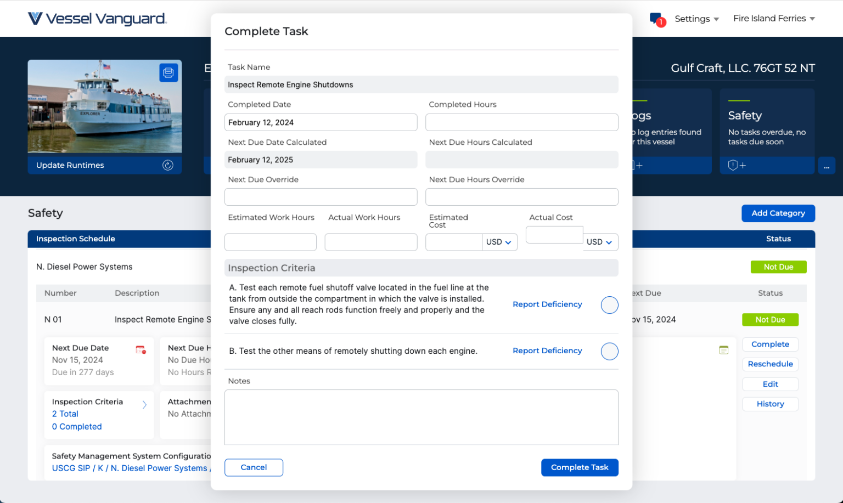Click the Completed Date field

321,122
